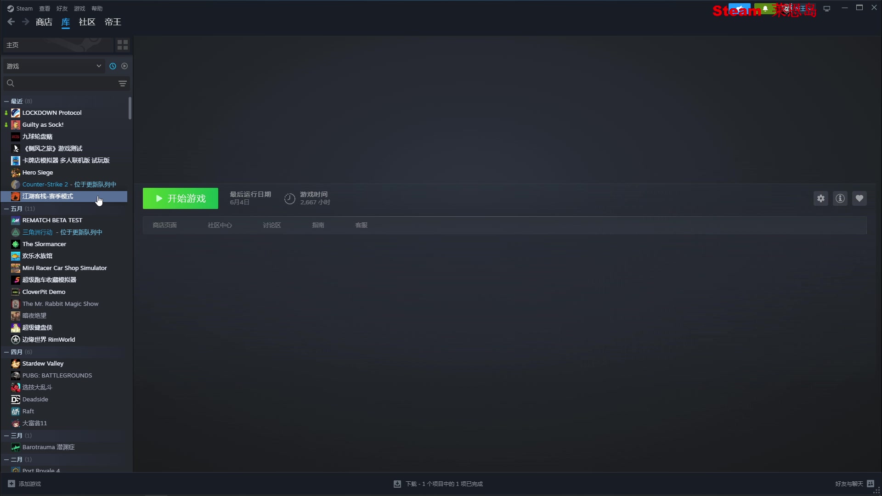Click the library search field

click(61, 84)
